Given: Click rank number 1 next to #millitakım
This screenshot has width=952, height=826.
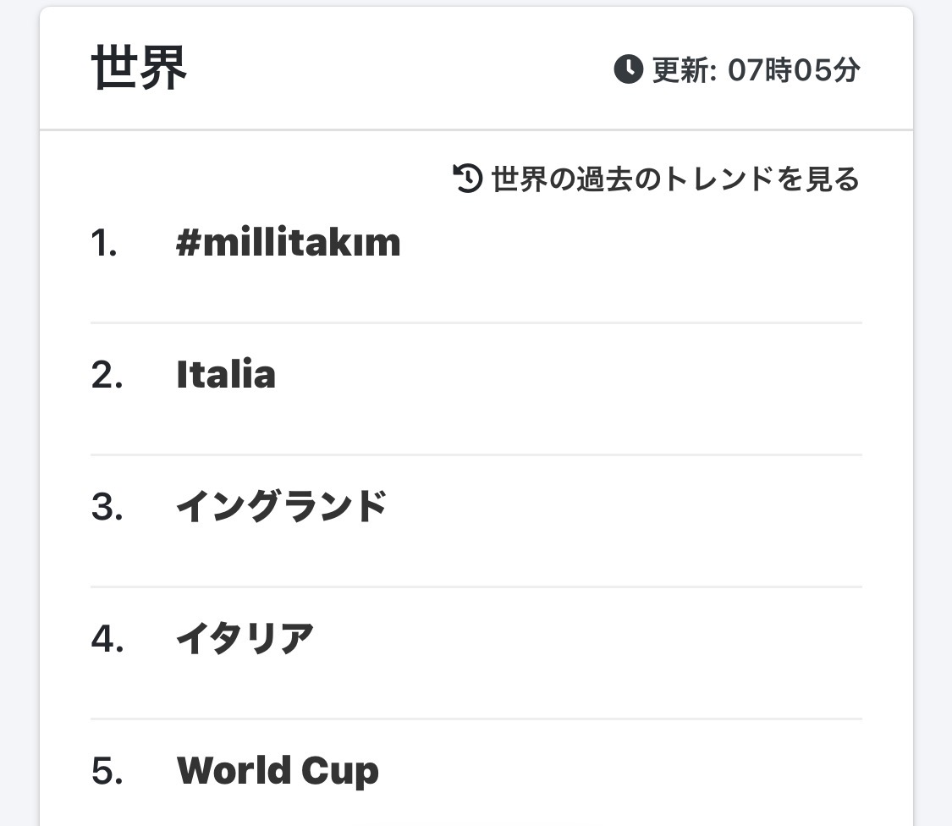Looking at the screenshot, I should click(x=104, y=244).
